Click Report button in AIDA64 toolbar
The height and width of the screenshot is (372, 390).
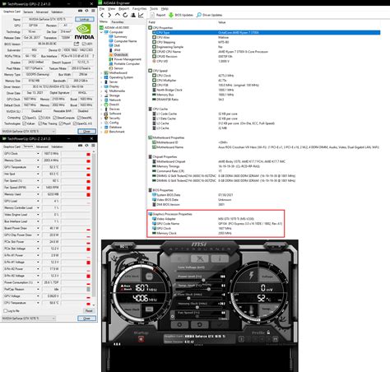(158, 15)
